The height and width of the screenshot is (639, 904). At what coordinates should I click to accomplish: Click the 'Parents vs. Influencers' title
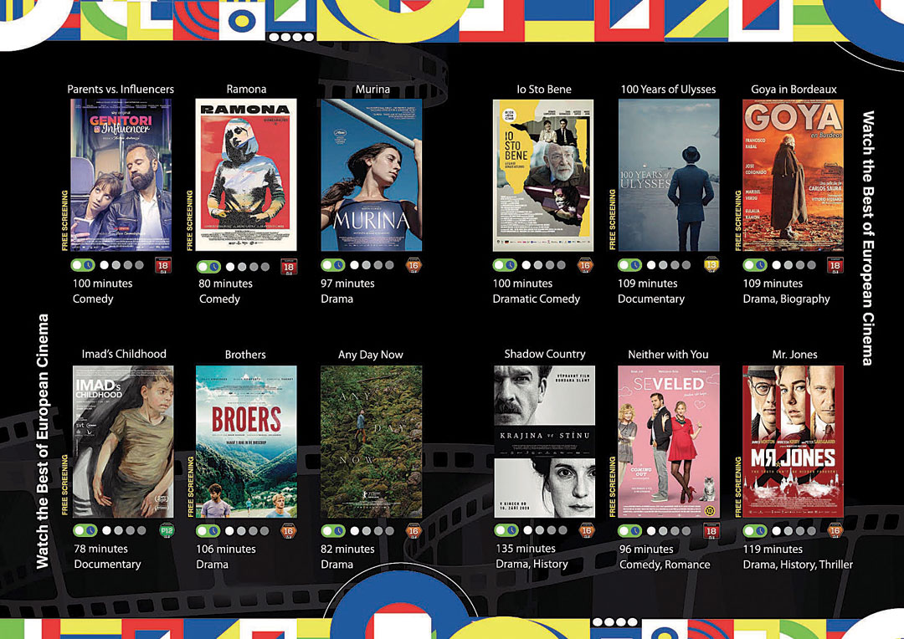(x=121, y=89)
